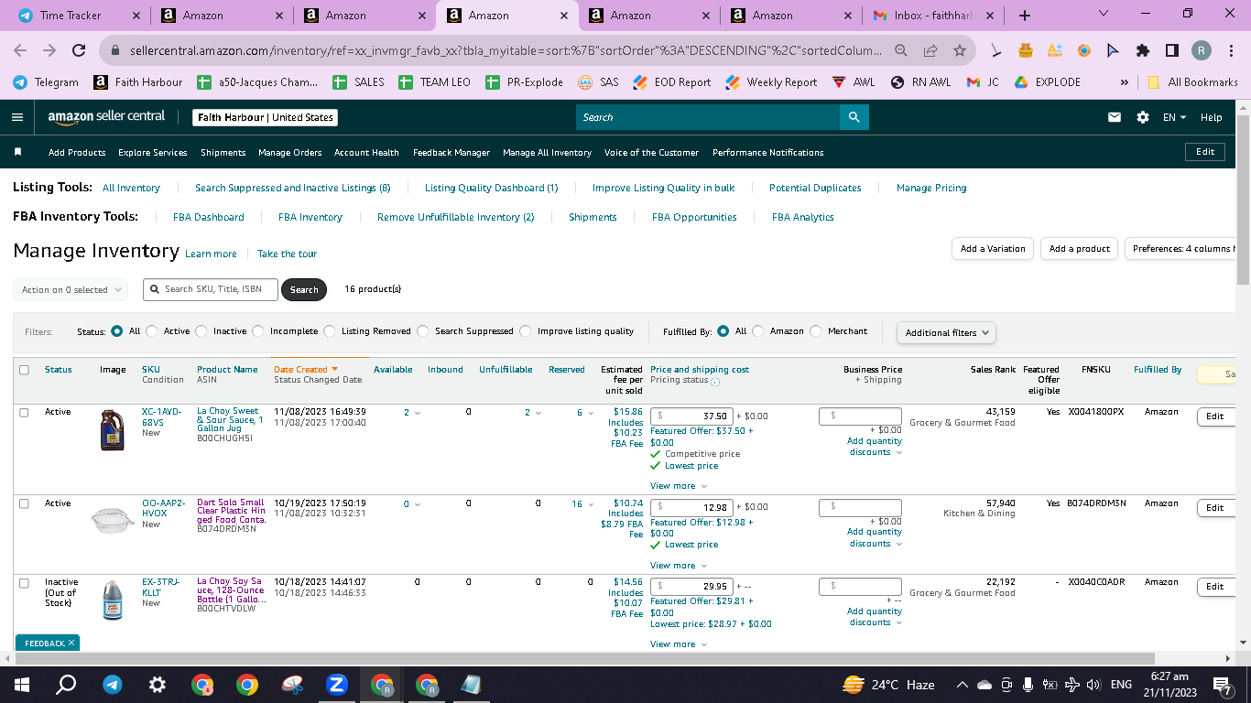
Task: Click the info icon beside Pricing status
Action: click(715, 381)
